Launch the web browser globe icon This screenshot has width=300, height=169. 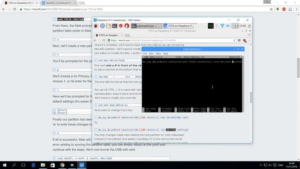(x=102, y=26)
